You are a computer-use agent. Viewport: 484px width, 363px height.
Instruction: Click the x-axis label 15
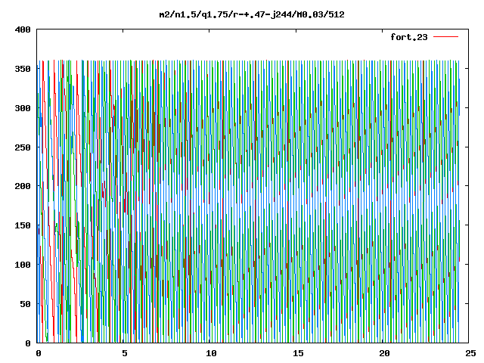(298, 353)
